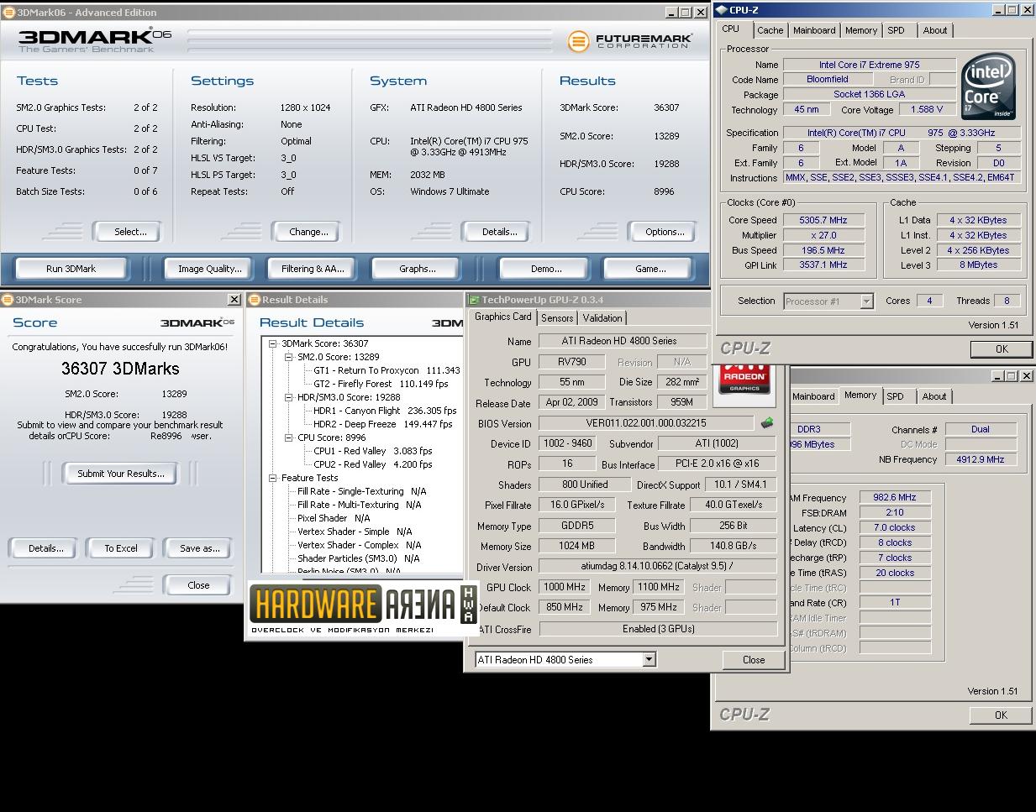
Task: Switch to the Validation tab in GPU-Z
Action: 602,318
